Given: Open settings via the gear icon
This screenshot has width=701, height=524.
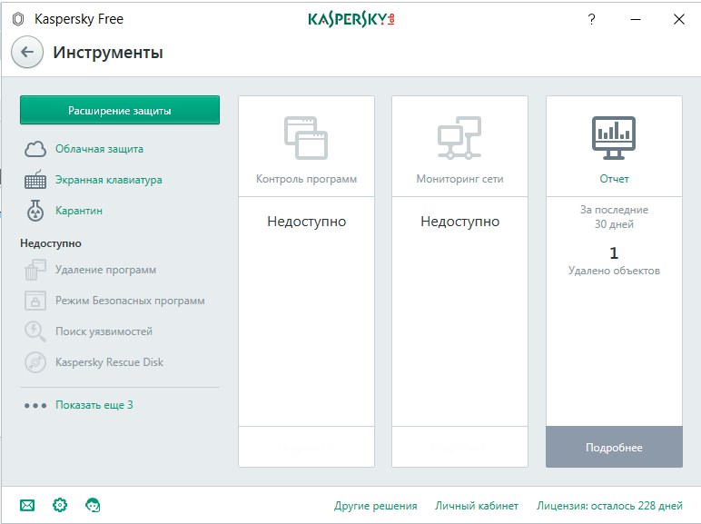Looking at the screenshot, I should pyautogui.click(x=60, y=505).
